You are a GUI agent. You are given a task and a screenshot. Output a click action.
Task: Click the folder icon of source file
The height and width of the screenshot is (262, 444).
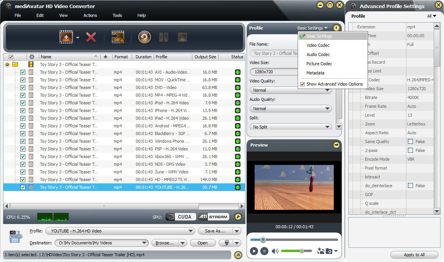coord(15,64)
